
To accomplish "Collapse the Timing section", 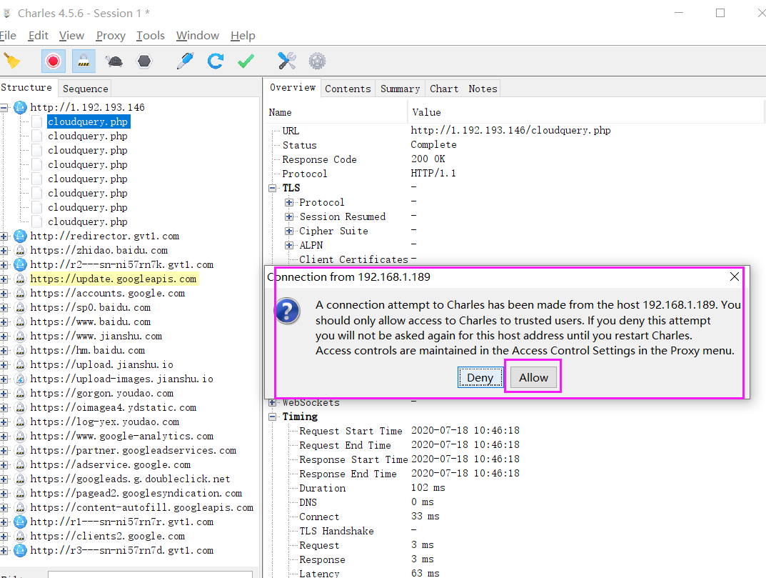I will tap(272, 417).
